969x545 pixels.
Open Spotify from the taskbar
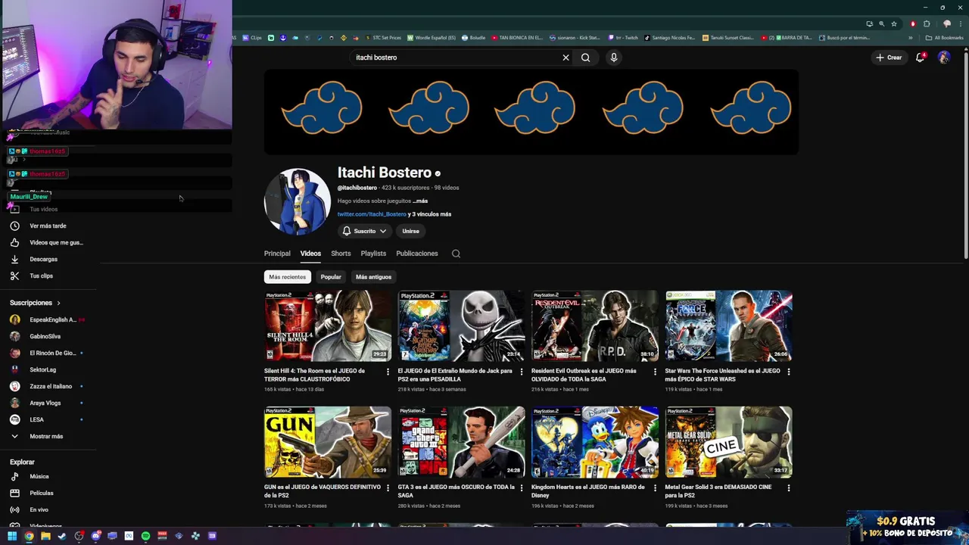coord(145,536)
